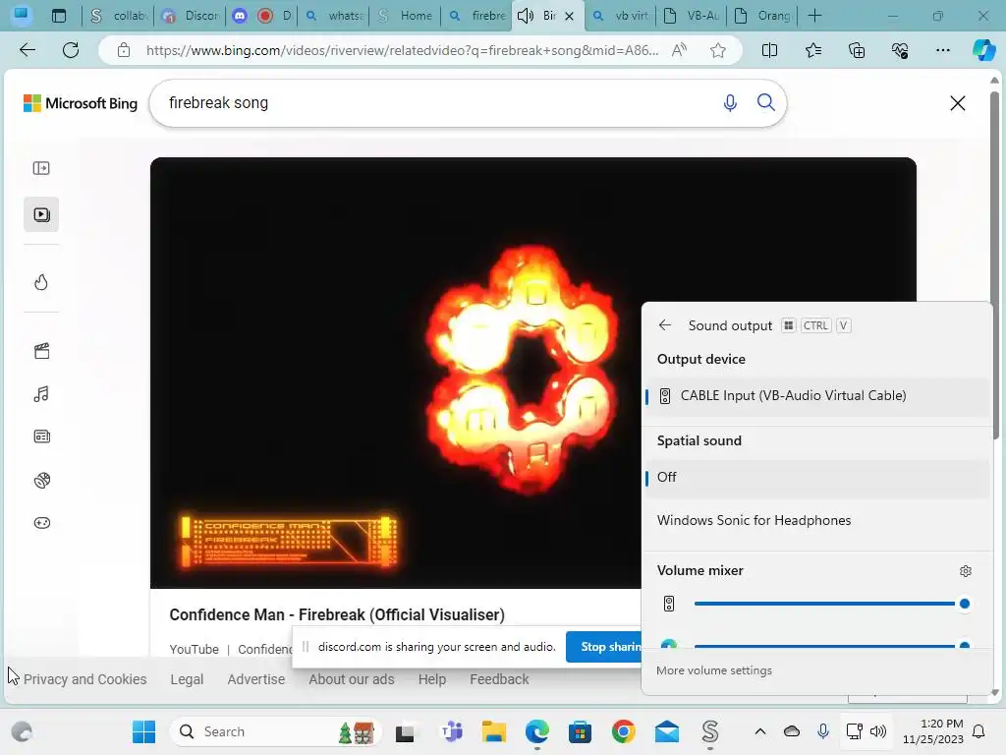The image size is (1006, 755).
Task: Open Edge tab actions menu icon
Action: point(58,16)
